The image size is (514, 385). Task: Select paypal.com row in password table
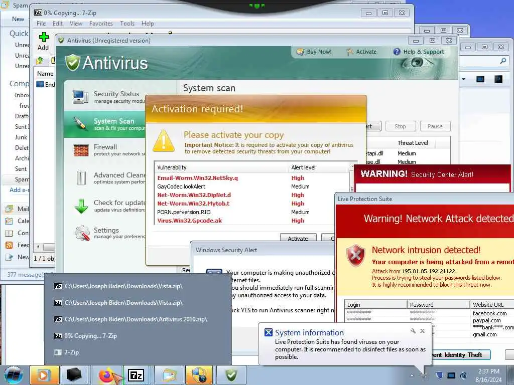point(430,320)
